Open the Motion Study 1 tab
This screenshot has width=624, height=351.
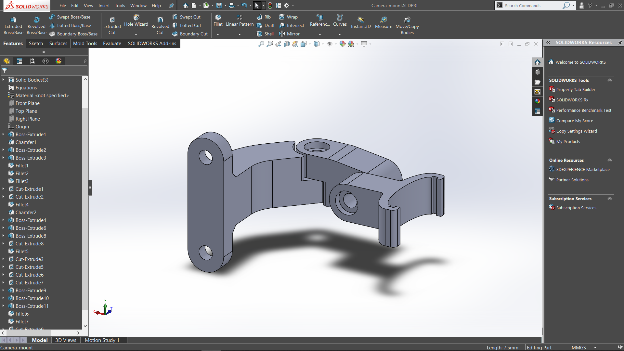pos(102,340)
